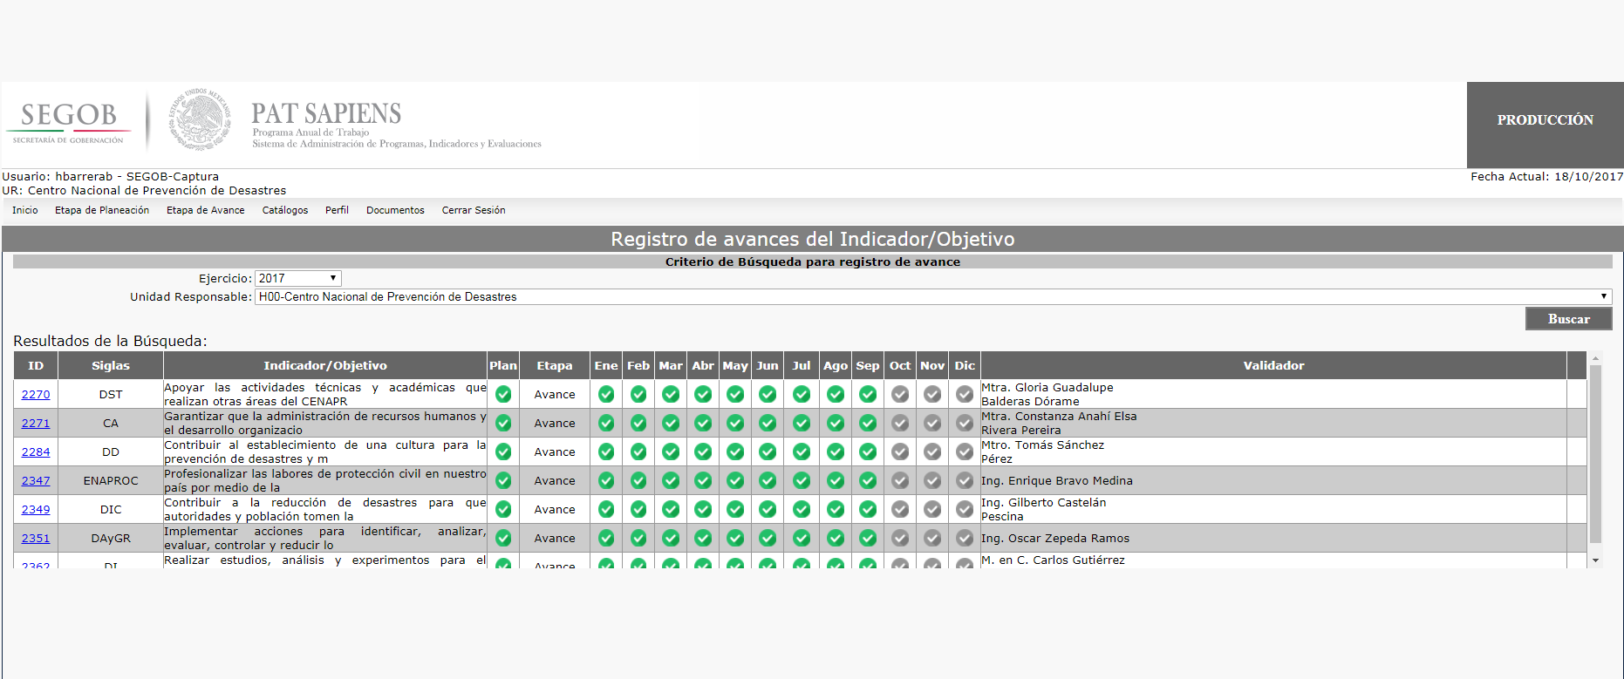Click the DAyGR siglas cell

point(111,538)
